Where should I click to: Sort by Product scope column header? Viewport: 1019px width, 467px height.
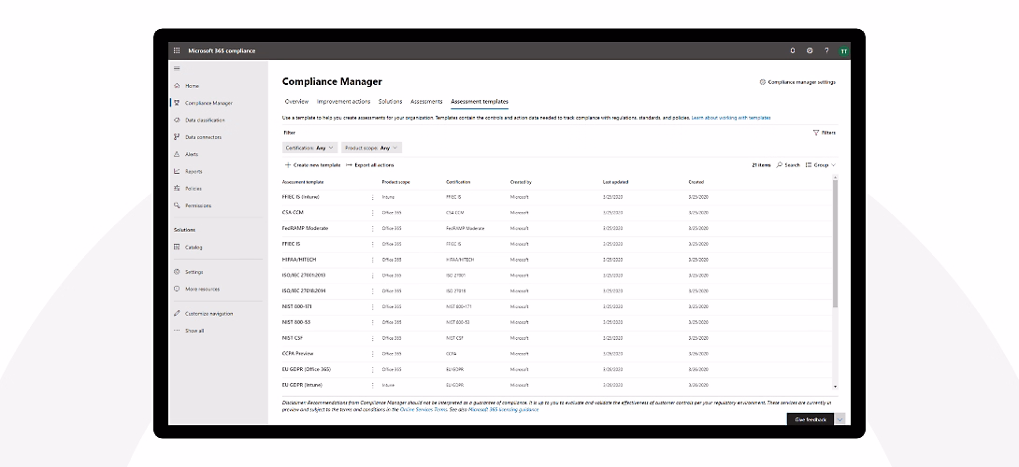(395, 182)
